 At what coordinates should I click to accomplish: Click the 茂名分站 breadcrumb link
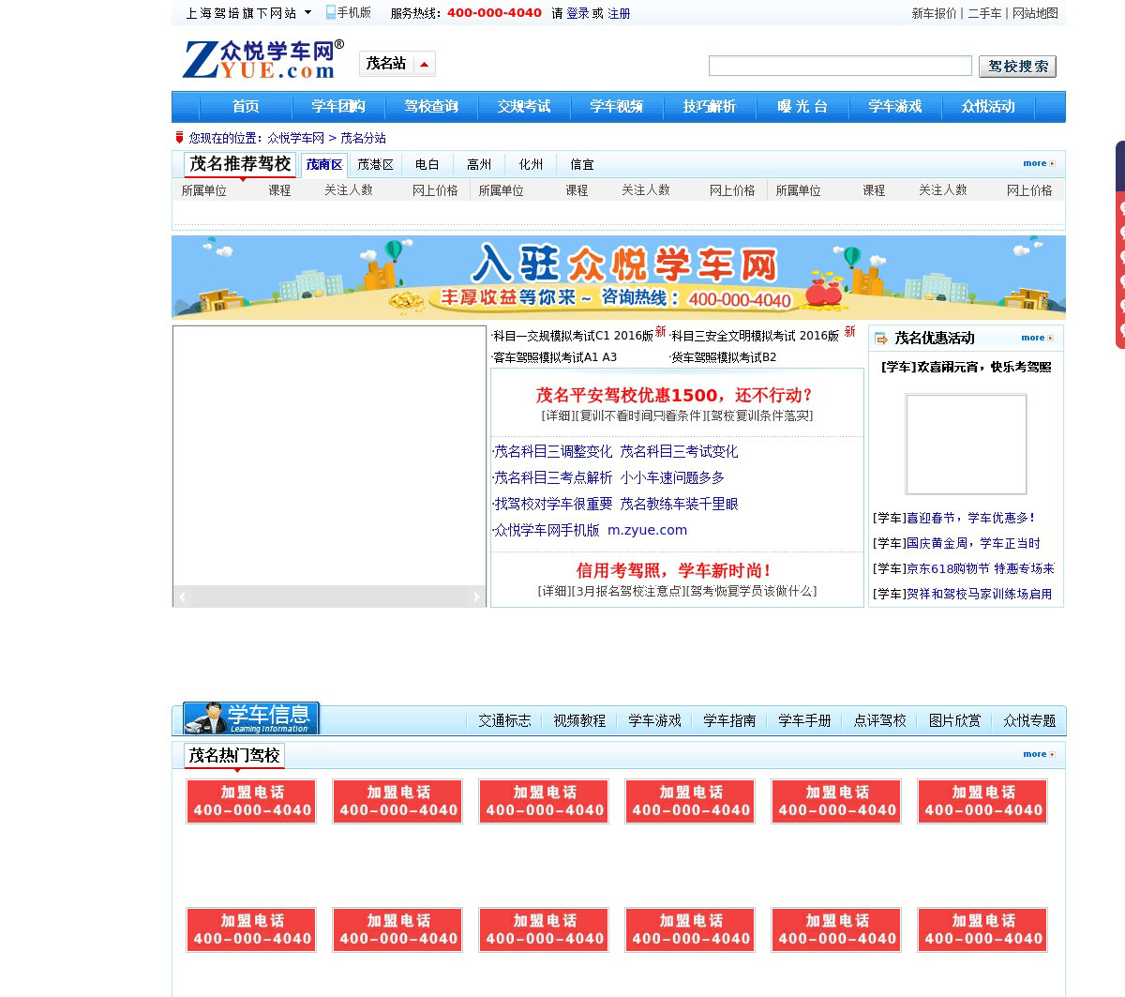[363, 138]
